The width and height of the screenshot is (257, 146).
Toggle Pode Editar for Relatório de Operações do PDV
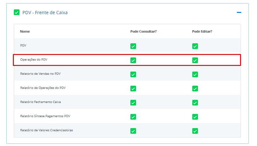click(x=195, y=89)
